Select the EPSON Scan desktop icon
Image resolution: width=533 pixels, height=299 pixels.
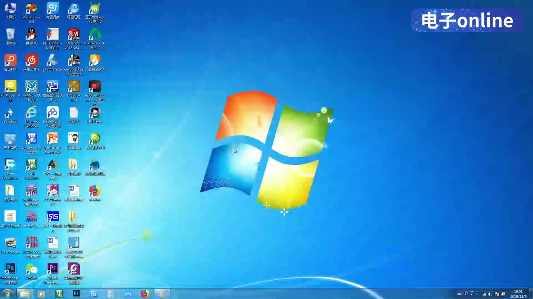52,63
